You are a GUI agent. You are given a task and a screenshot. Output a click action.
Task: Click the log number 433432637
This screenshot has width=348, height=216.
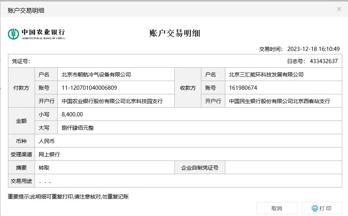point(324,61)
